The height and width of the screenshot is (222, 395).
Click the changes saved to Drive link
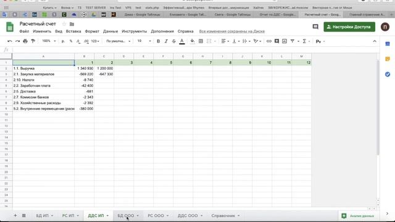coord(232,31)
